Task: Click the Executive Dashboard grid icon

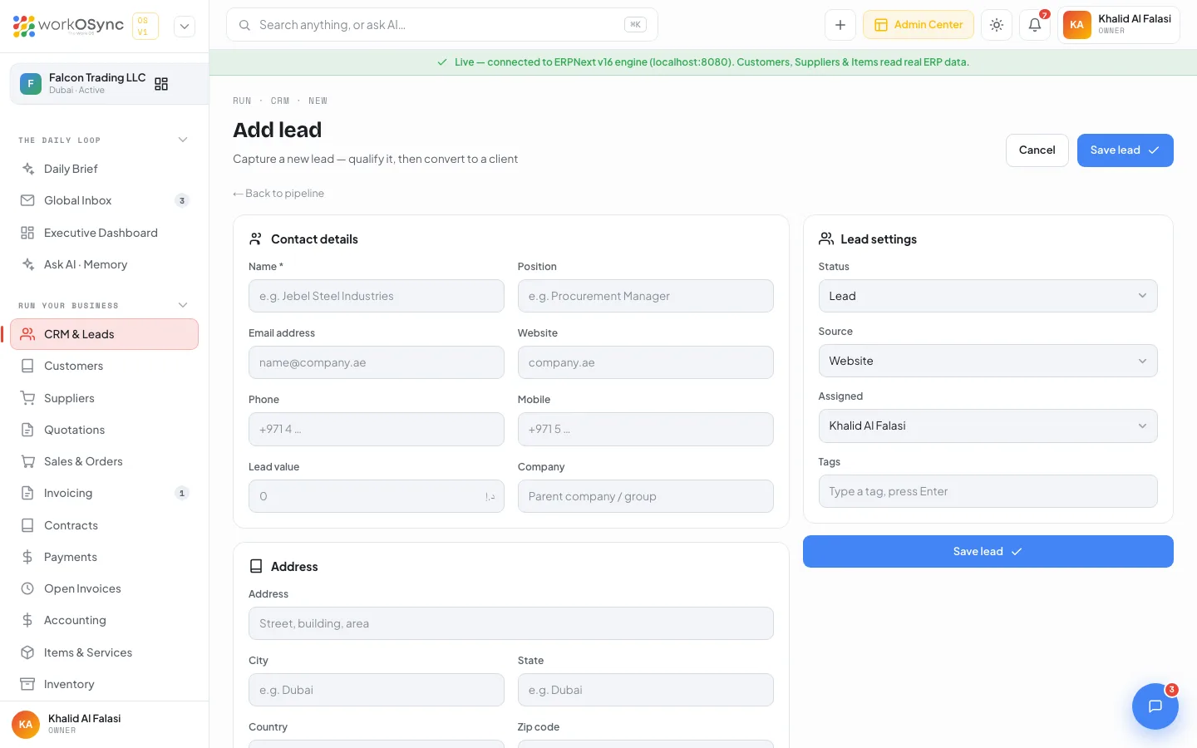Action: tap(27, 233)
